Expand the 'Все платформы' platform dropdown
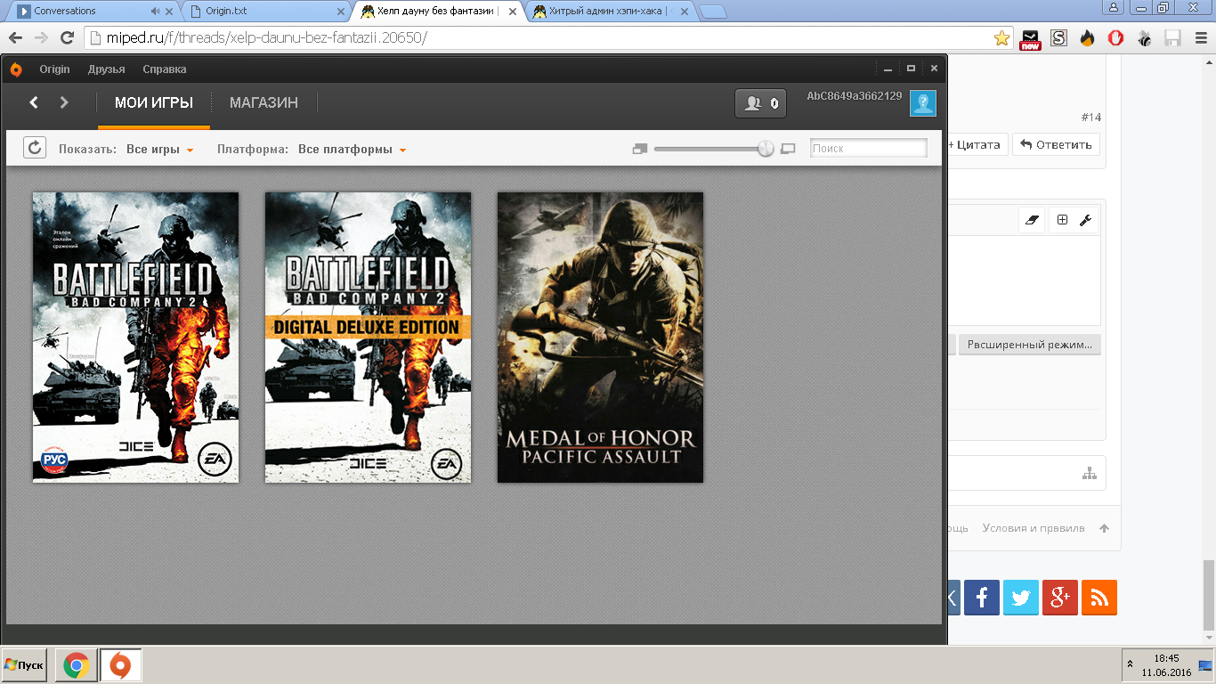 [x=353, y=150]
